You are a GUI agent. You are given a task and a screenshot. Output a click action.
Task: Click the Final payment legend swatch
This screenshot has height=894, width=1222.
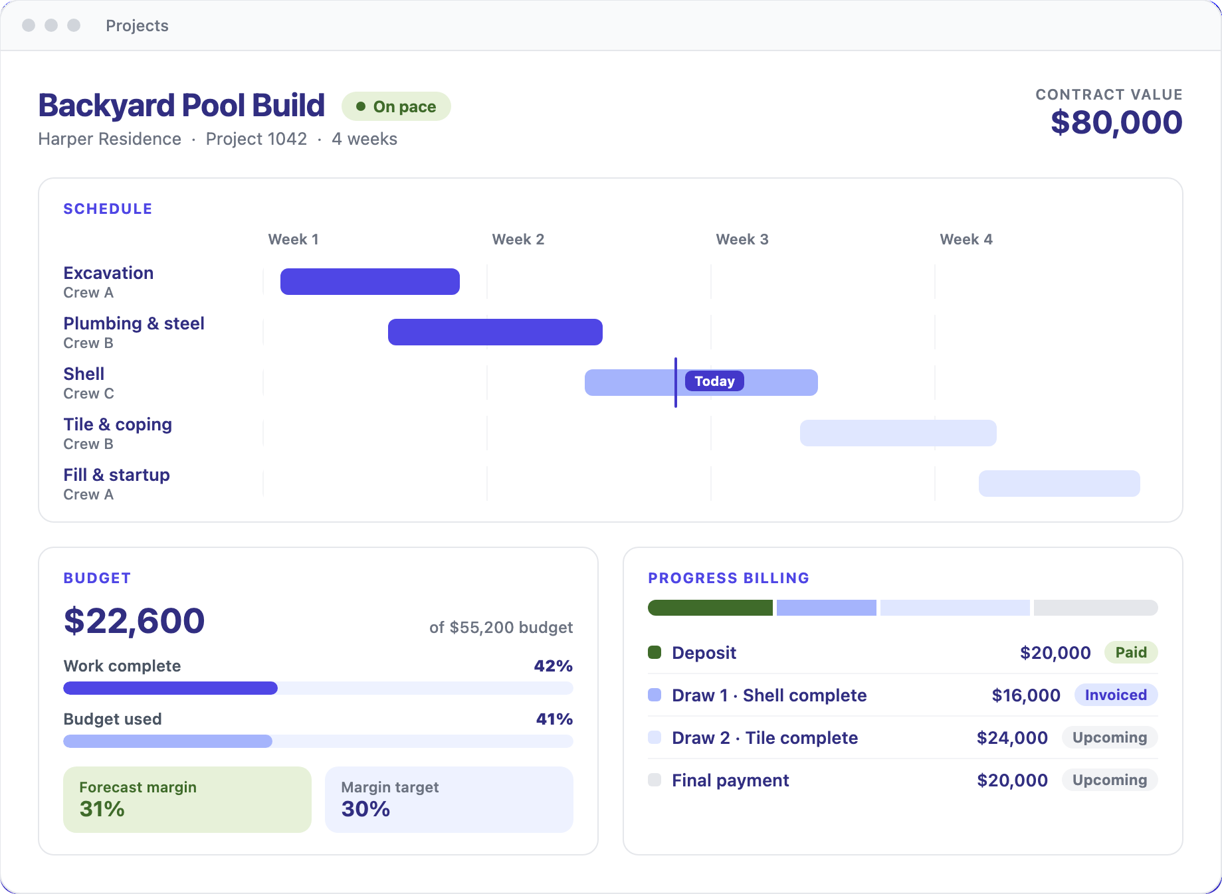pyautogui.click(x=655, y=780)
